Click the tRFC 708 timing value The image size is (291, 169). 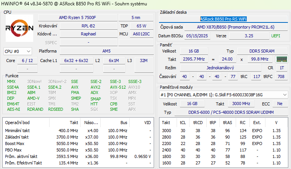point(281,77)
